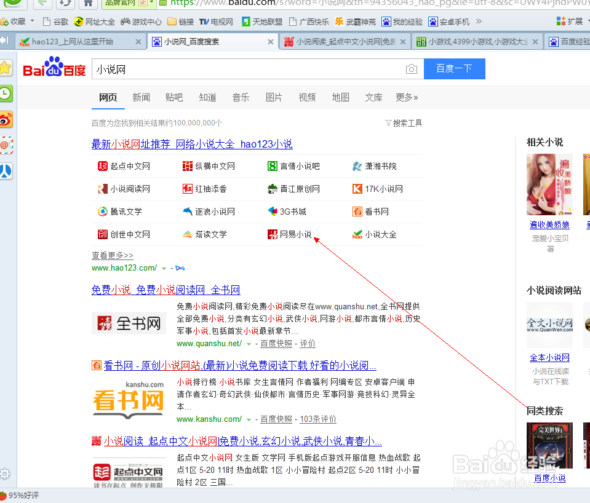Switch to the 知道 search tab
Viewport: 590px width, 503px height.
pos(207,97)
